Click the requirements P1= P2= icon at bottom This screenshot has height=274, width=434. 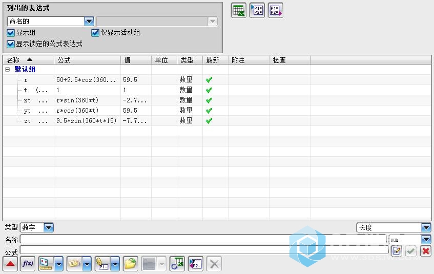pos(196,264)
